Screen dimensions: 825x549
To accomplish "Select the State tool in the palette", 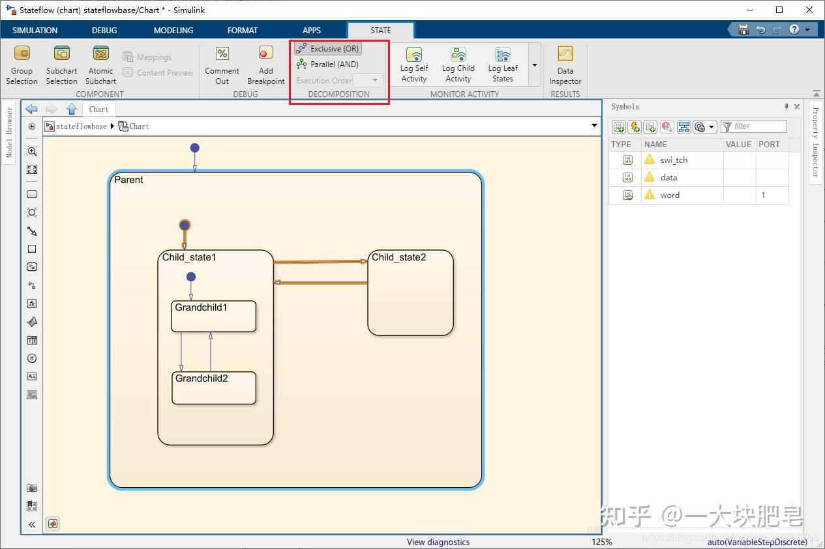I will tap(32, 194).
